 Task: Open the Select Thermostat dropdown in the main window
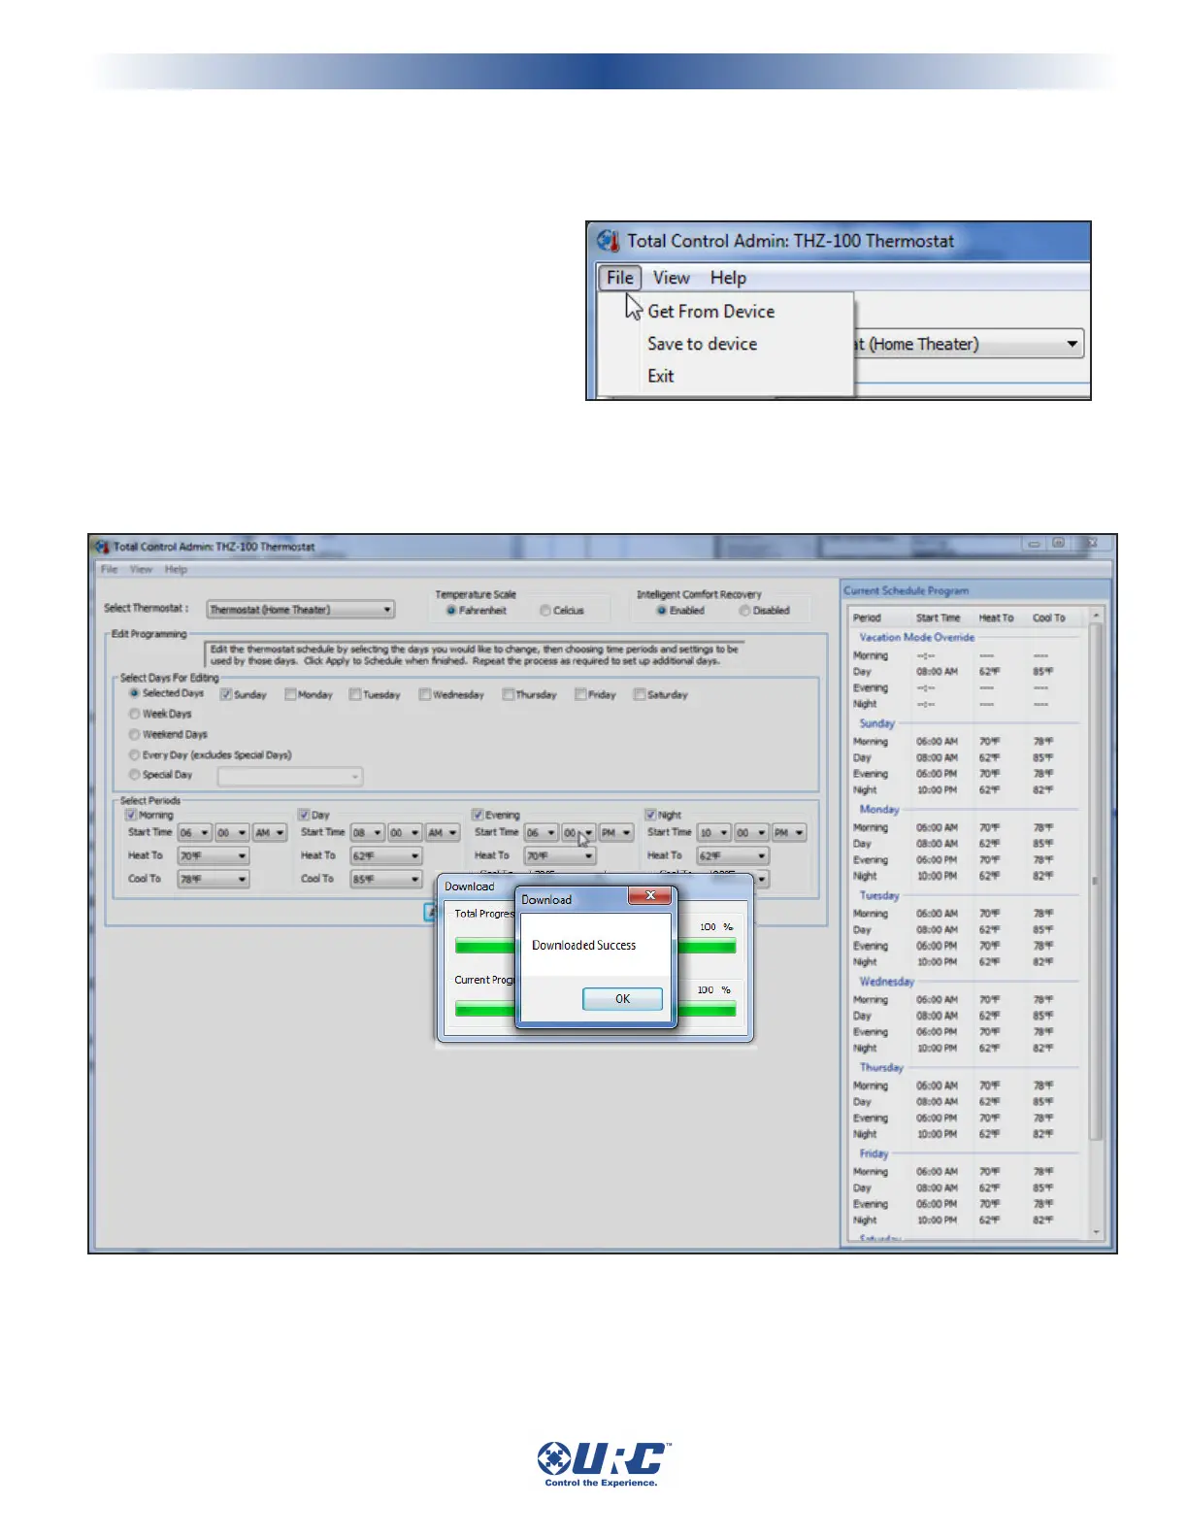(x=301, y=610)
